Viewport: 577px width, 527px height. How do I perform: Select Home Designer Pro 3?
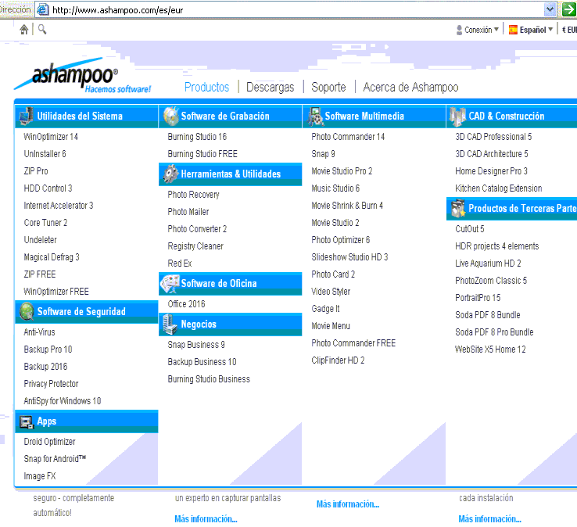[x=491, y=171]
